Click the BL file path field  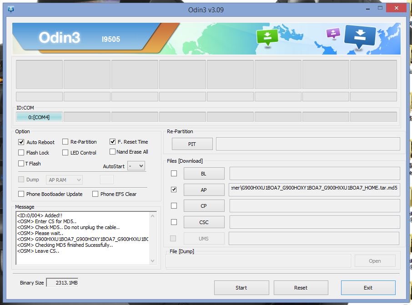[x=315, y=173]
